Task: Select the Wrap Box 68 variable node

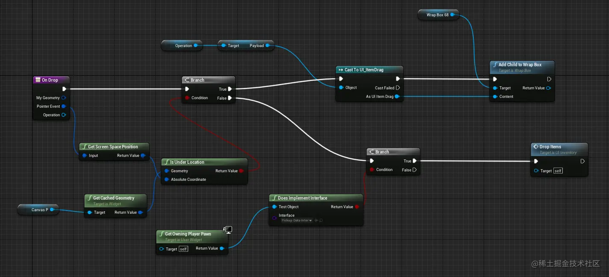Action: click(438, 15)
